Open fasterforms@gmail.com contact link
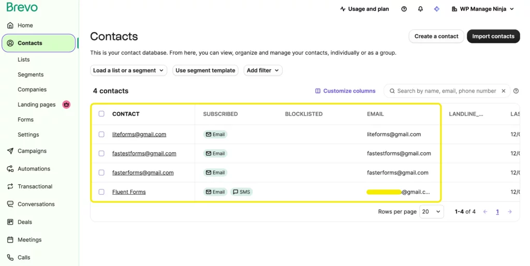 143,172
